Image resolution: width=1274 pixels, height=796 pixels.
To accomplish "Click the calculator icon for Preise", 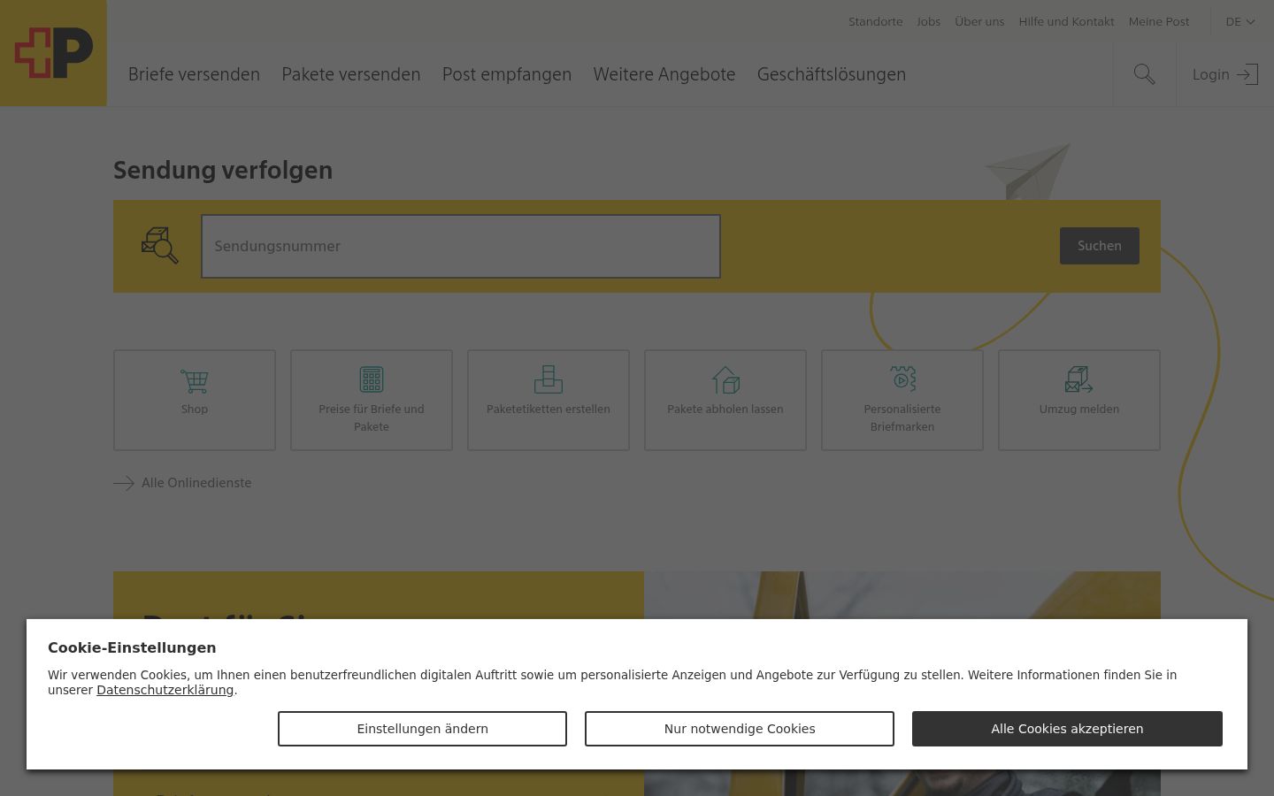I will (x=372, y=379).
